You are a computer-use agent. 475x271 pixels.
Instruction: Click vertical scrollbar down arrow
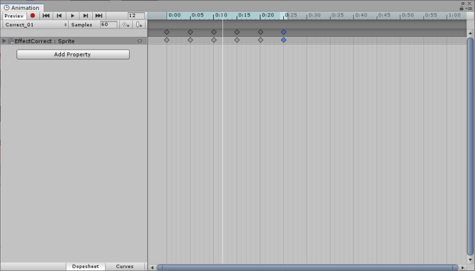(470, 260)
